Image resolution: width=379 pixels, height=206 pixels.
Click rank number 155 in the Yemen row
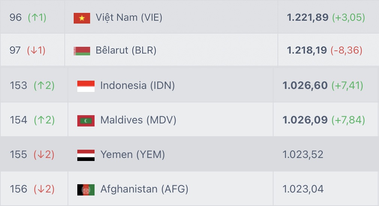(18, 155)
